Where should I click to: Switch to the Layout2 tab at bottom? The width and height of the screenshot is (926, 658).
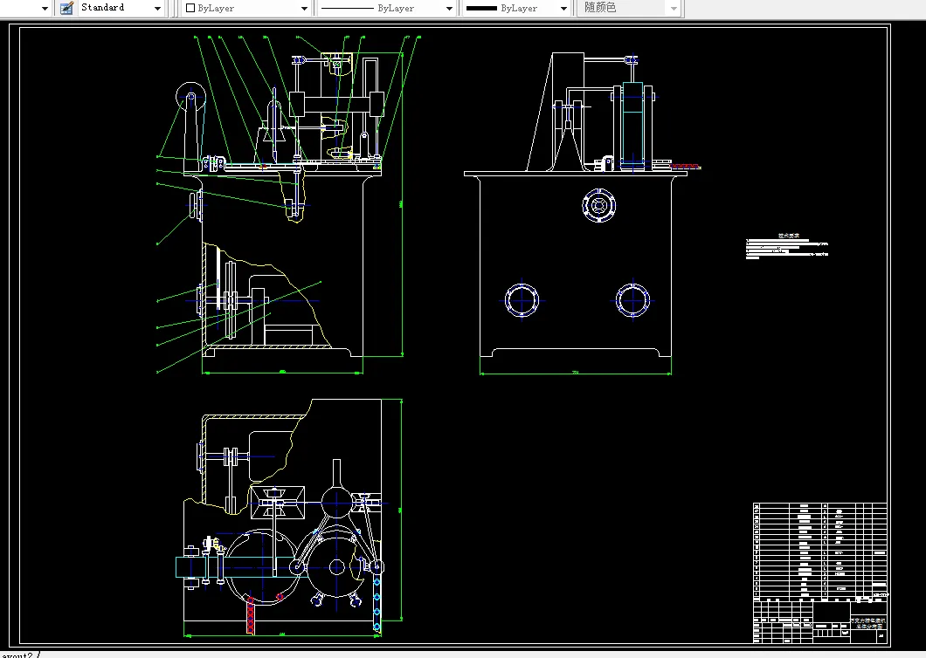pyautogui.click(x=17, y=655)
